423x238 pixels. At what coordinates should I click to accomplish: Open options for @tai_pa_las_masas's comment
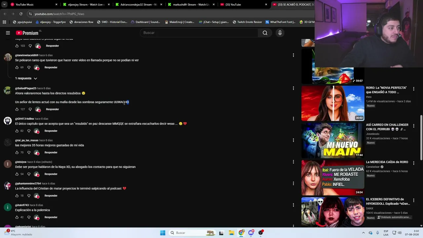pos(293,140)
